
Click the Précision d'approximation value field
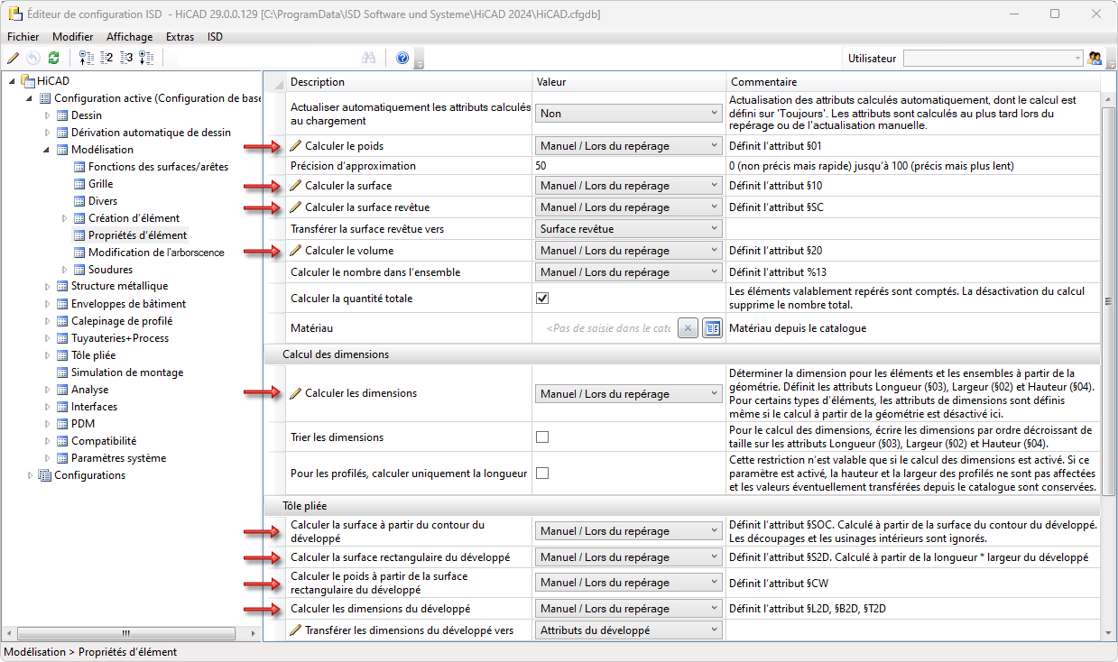[628, 166]
